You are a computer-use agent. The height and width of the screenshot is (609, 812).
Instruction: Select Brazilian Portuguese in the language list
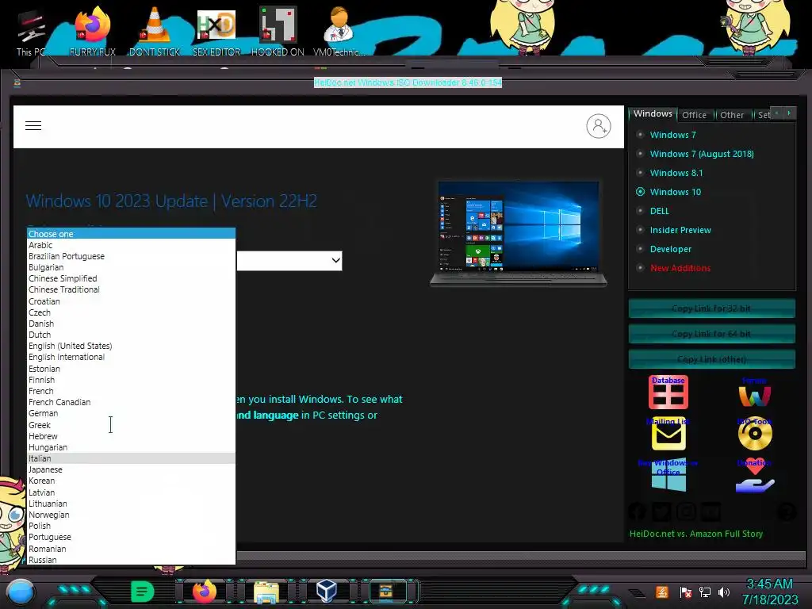pyautogui.click(x=131, y=256)
